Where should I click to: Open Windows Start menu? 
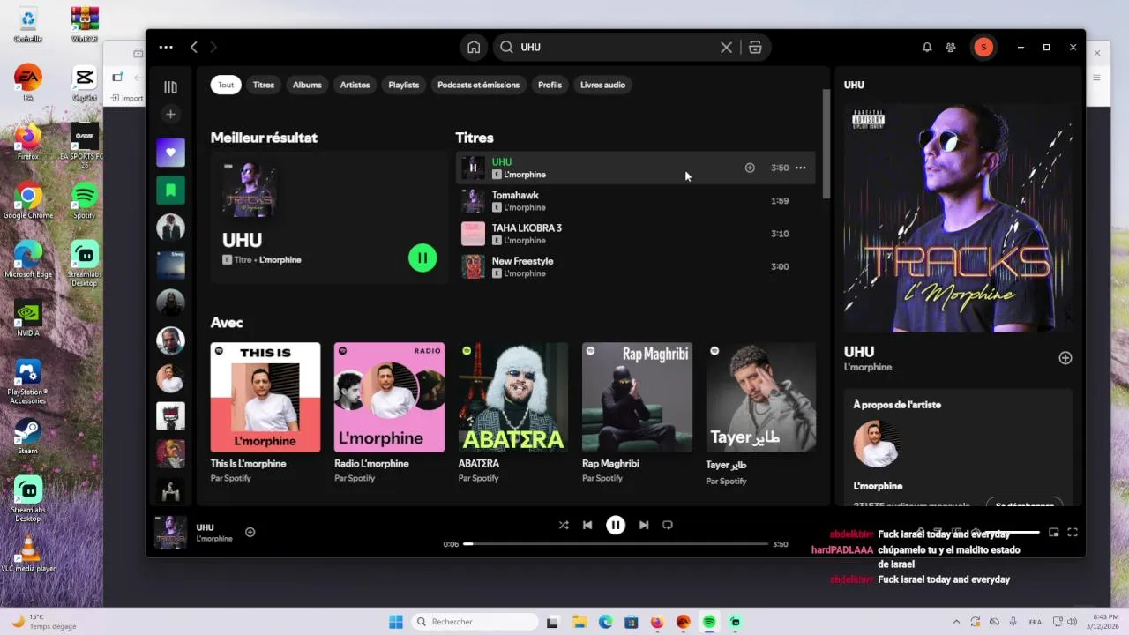(396, 622)
